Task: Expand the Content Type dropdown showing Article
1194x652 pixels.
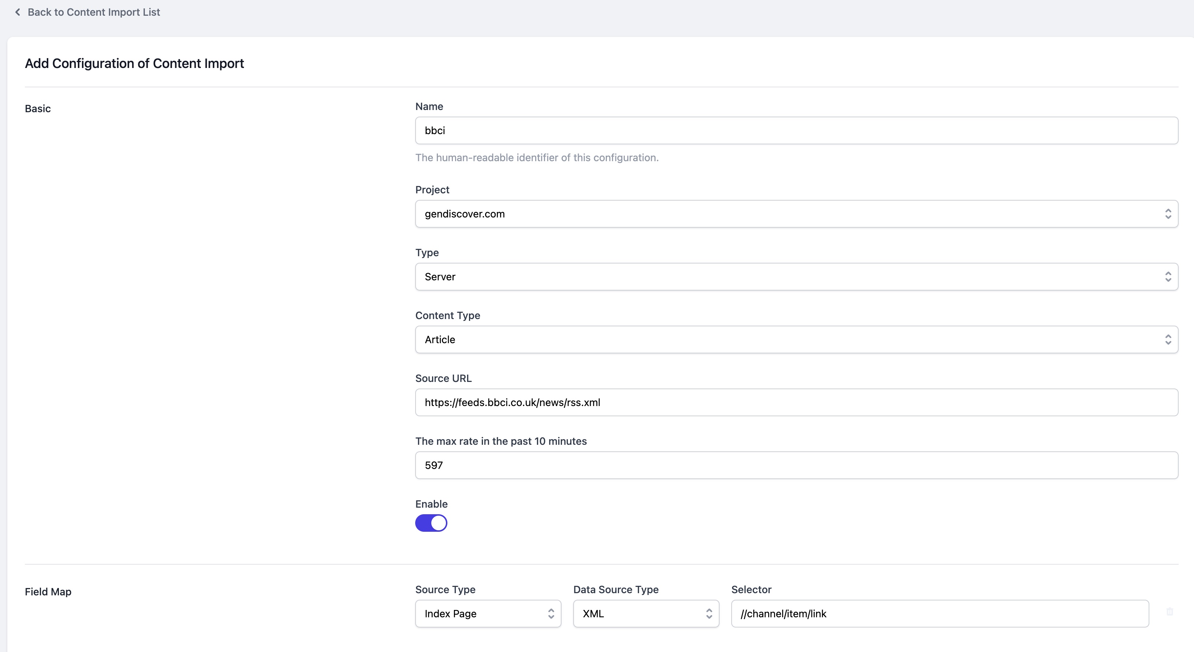Action: pos(788,340)
